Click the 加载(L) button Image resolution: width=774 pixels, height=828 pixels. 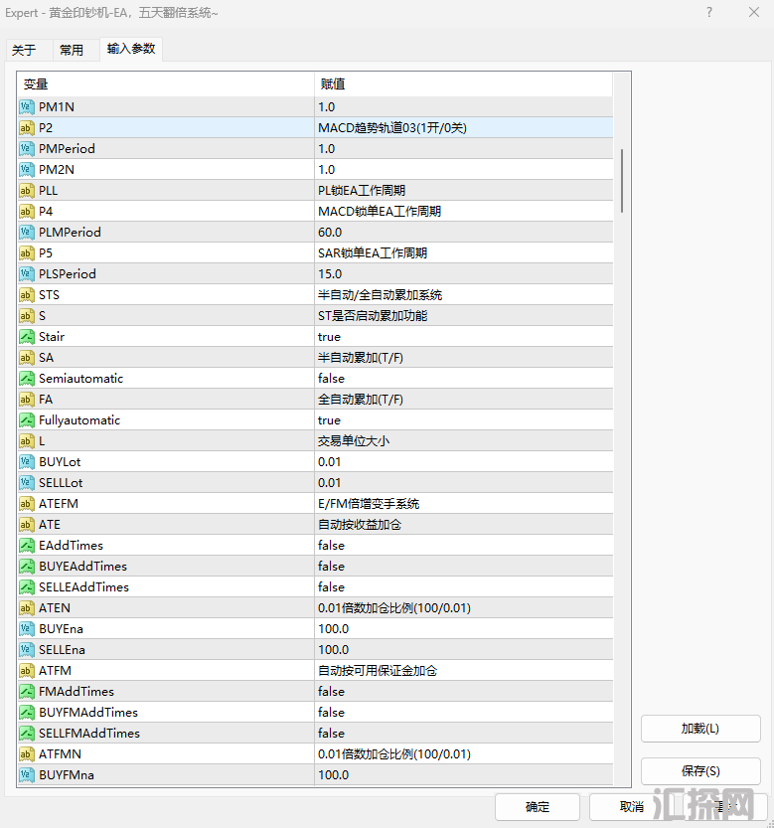(700, 729)
